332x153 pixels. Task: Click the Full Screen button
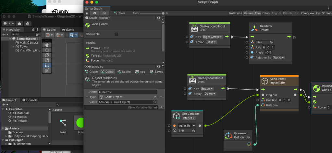(324, 13)
